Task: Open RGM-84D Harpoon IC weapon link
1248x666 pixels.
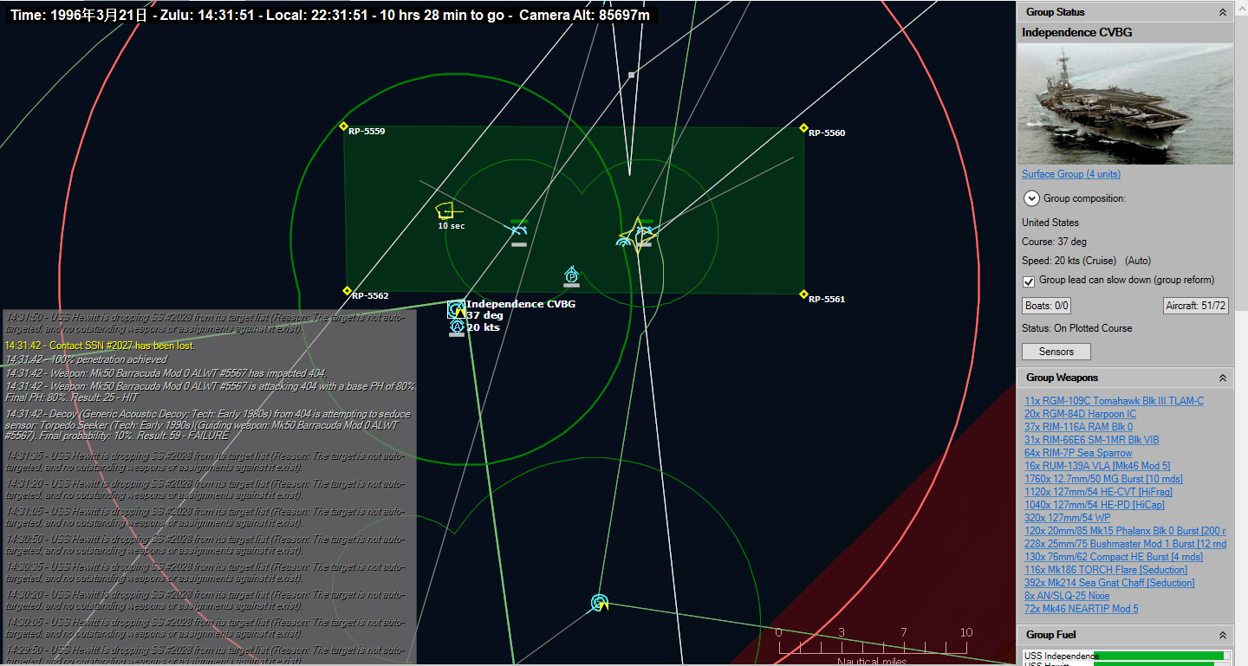Action: [1081, 414]
